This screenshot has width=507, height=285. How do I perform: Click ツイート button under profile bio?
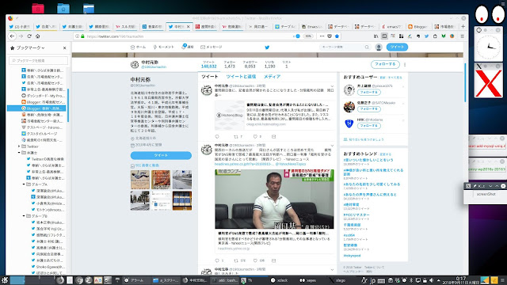point(161,155)
